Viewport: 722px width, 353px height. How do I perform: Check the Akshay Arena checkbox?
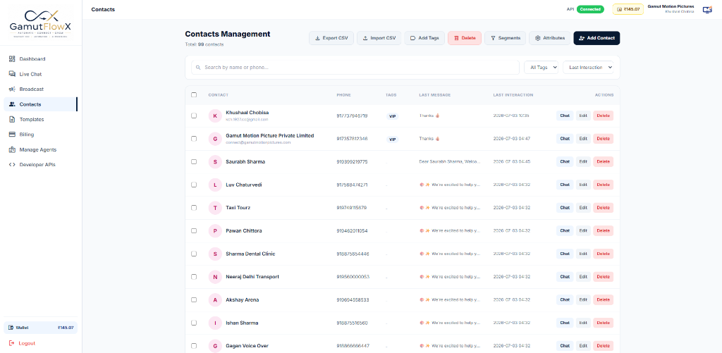[194, 300]
